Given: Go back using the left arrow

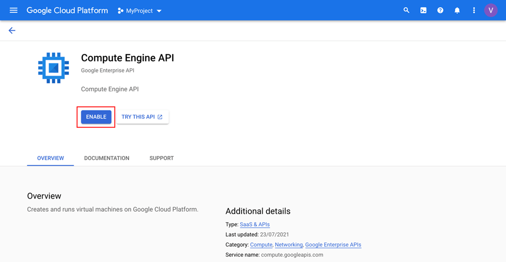Looking at the screenshot, I should (12, 30).
